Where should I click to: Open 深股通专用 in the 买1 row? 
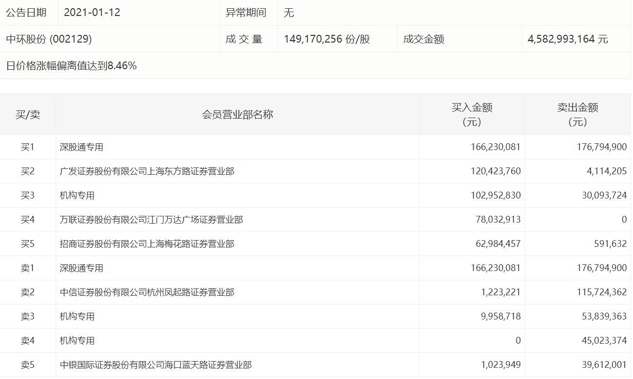[81, 147]
